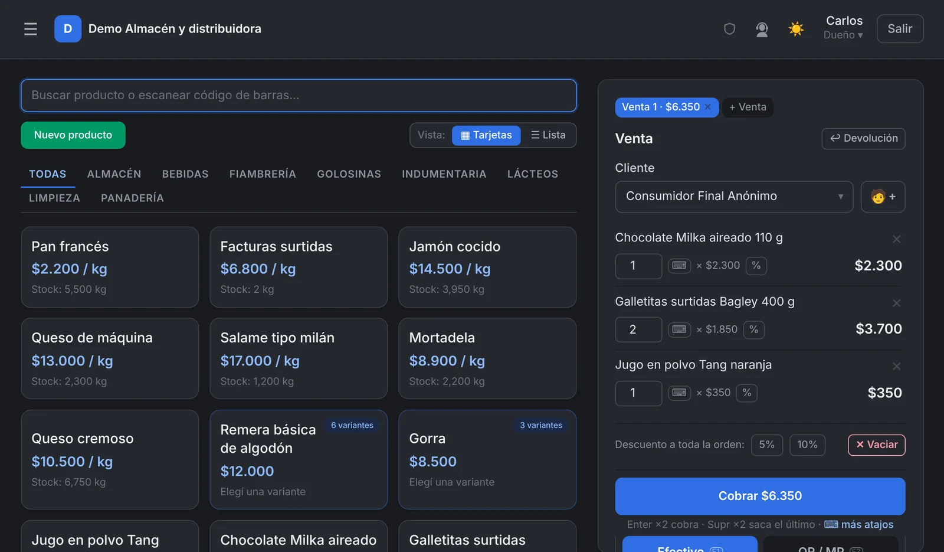Select the LÁCTEOS category tab
944x552 pixels.
pyautogui.click(x=533, y=174)
